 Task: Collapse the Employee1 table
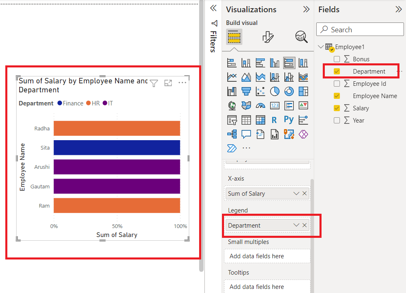point(320,47)
